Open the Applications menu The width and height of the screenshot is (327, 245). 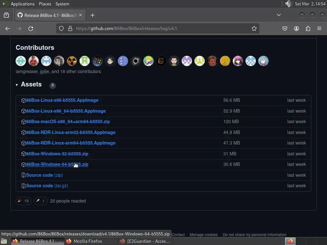[x=23, y=4]
